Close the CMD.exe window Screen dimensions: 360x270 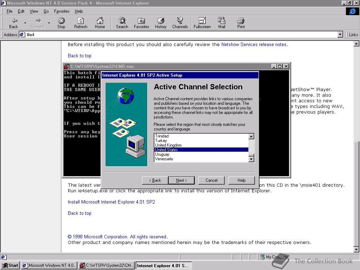pyautogui.click(x=286, y=66)
